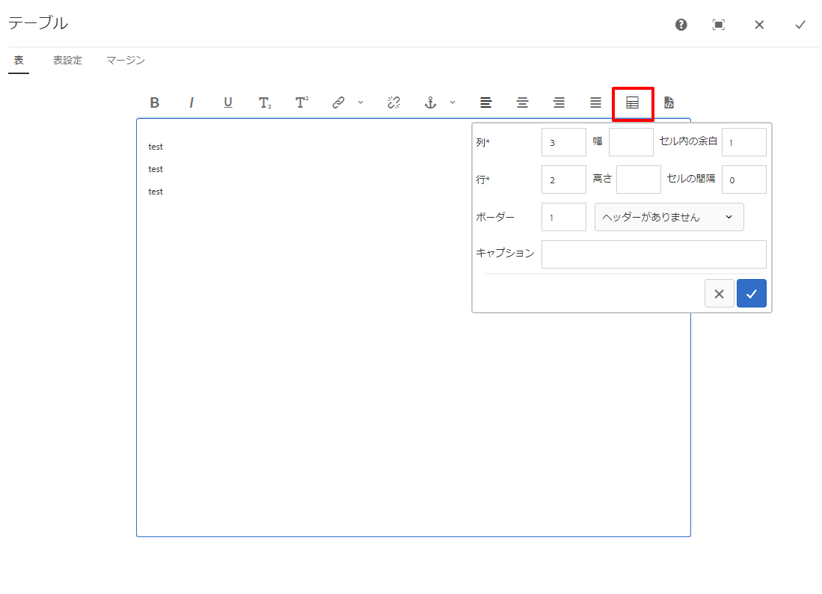Viewport: 822px width, 594px height.
Task: Cancel the table popup with the × button
Action: pos(719,293)
